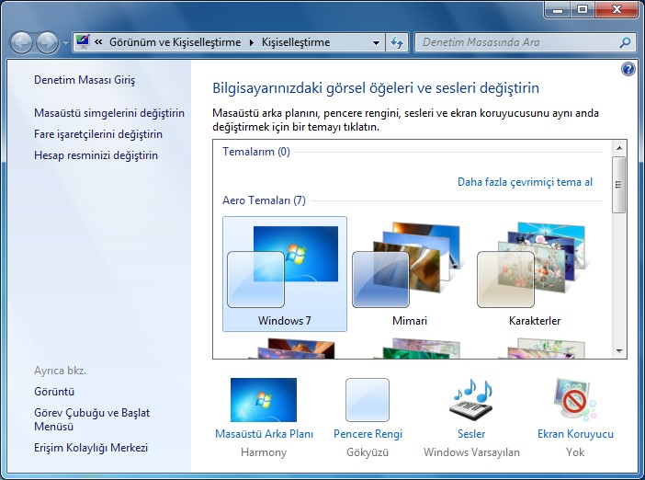Click the Pencere Rengi color swatch
Image resolution: width=645 pixels, height=480 pixels.
pos(368,400)
